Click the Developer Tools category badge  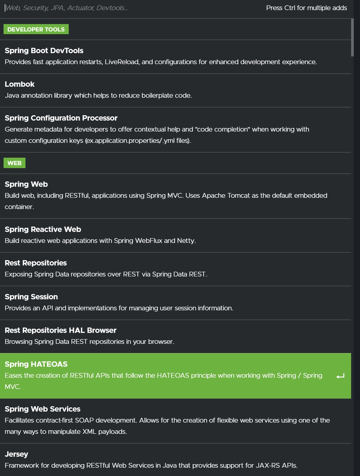(x=36, y=29)
